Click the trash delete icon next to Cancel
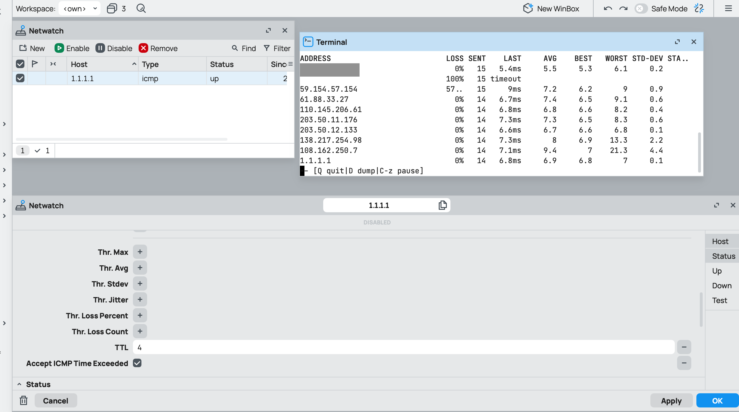 pos(24,400)
